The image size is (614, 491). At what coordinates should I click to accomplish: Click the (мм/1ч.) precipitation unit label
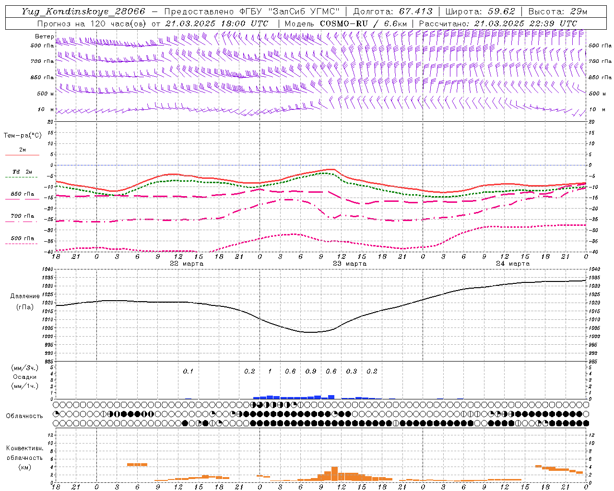pyautogui.click(x=25, y=386)
